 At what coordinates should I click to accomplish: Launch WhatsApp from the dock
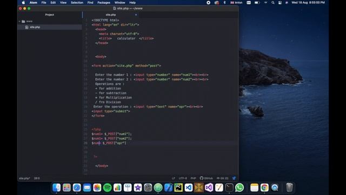click(239, 187)
